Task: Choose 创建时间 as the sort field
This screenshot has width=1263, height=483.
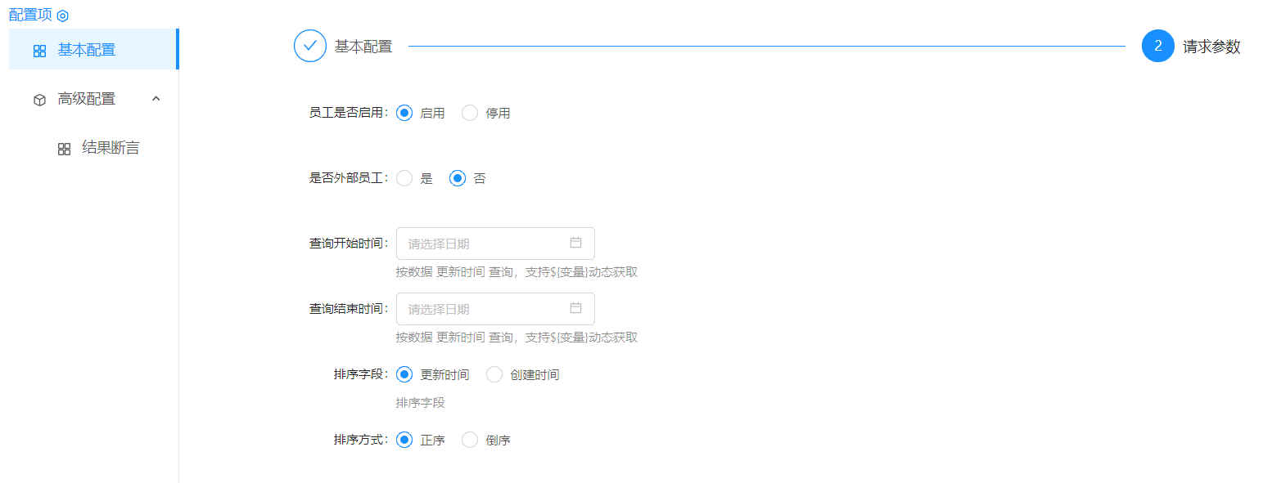Action: pos(494,374)
